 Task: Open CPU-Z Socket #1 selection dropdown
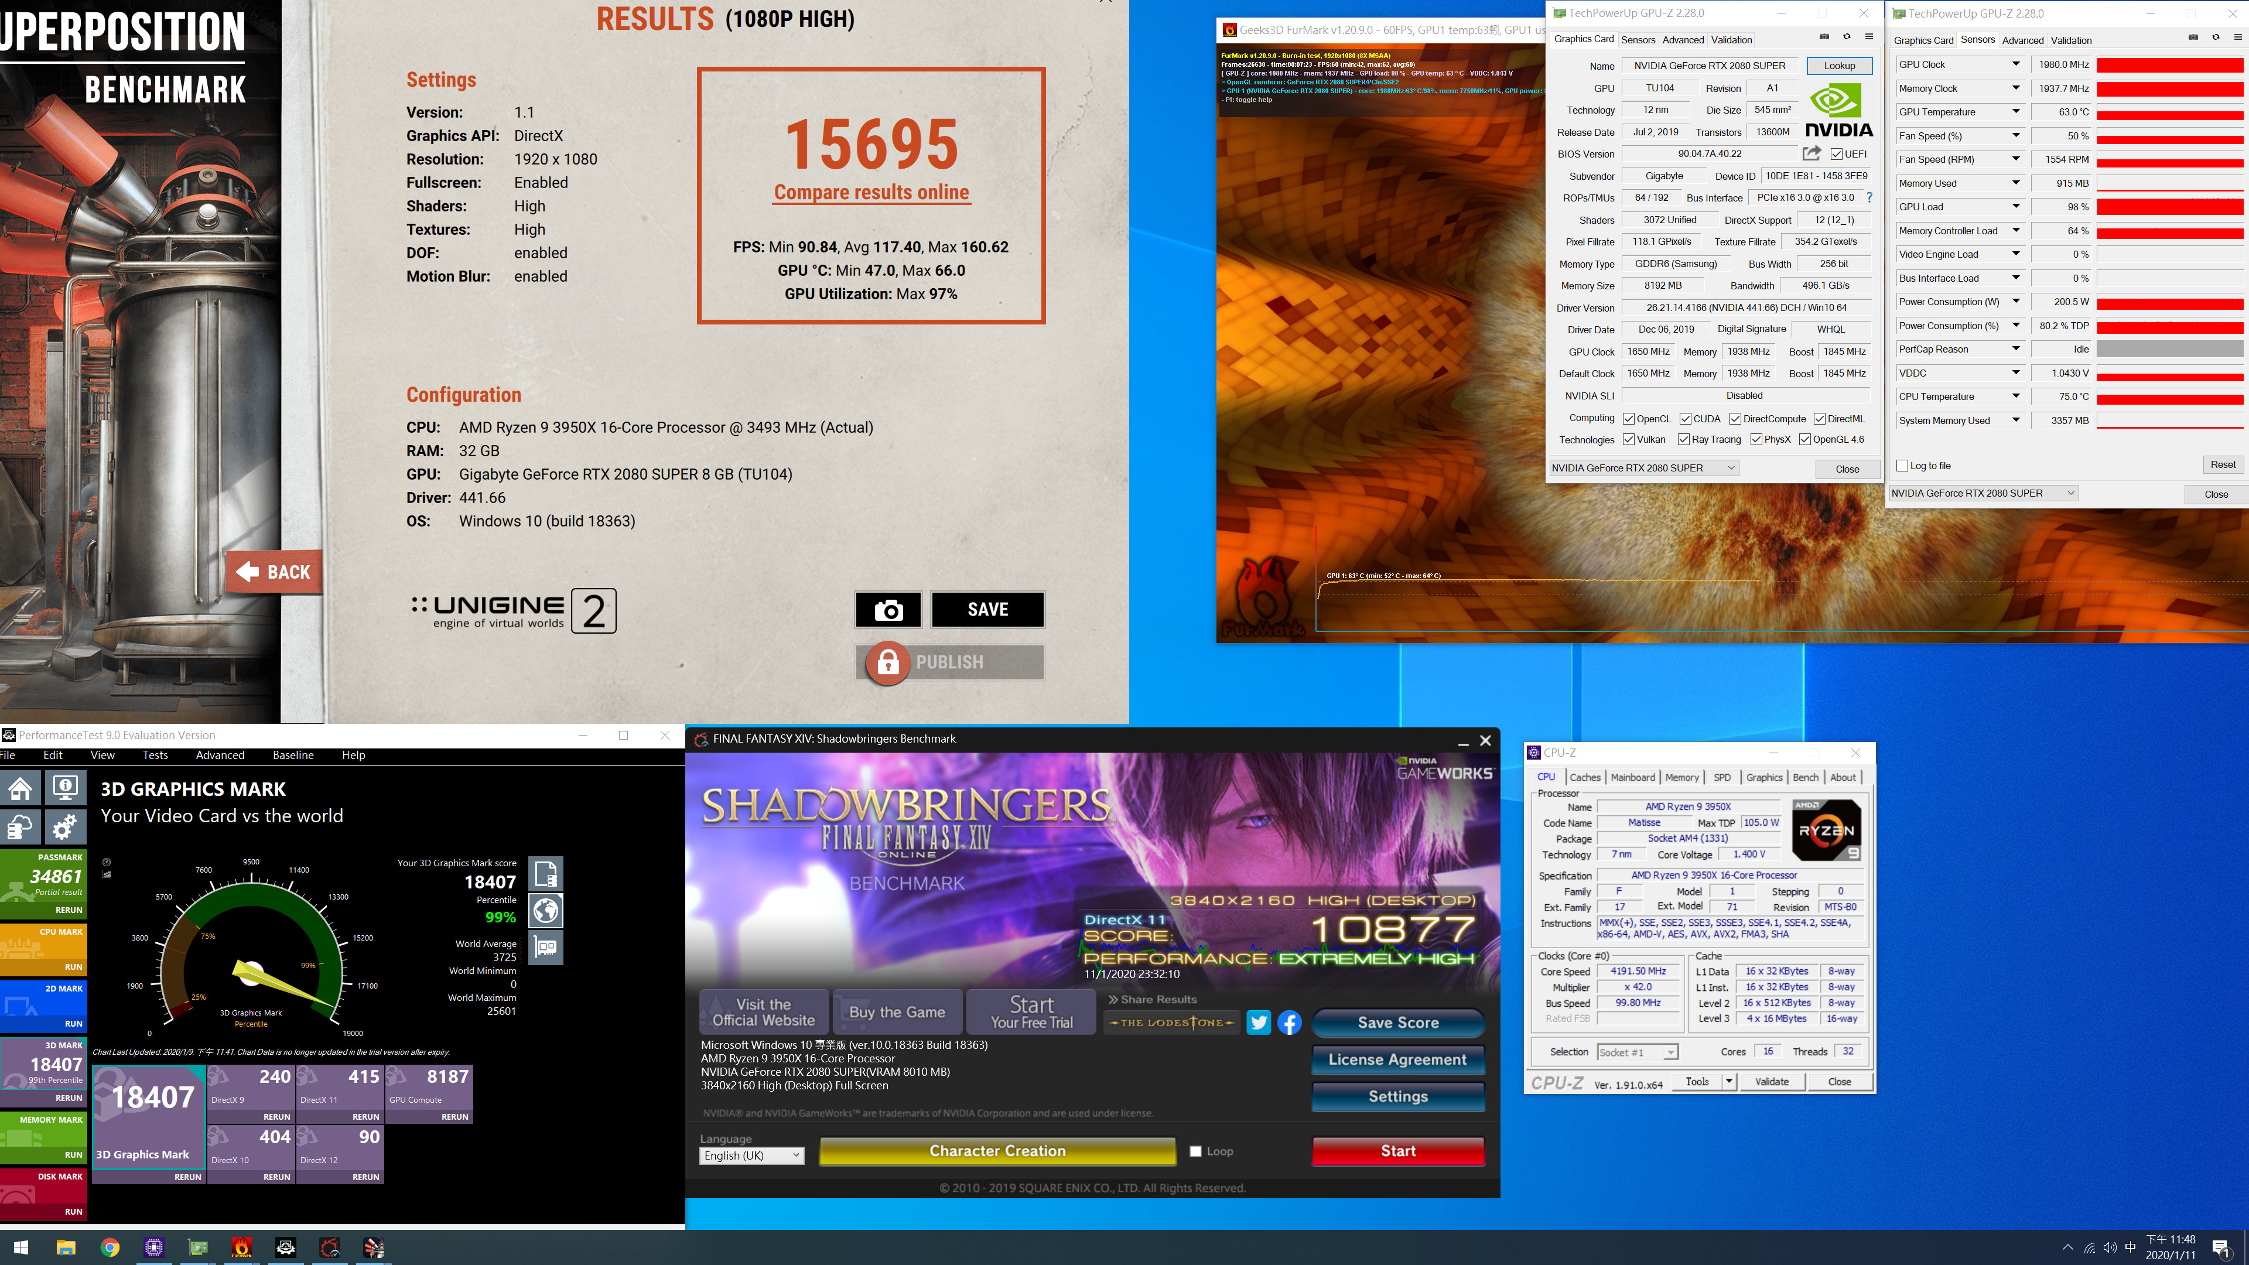[1637, 1052]
